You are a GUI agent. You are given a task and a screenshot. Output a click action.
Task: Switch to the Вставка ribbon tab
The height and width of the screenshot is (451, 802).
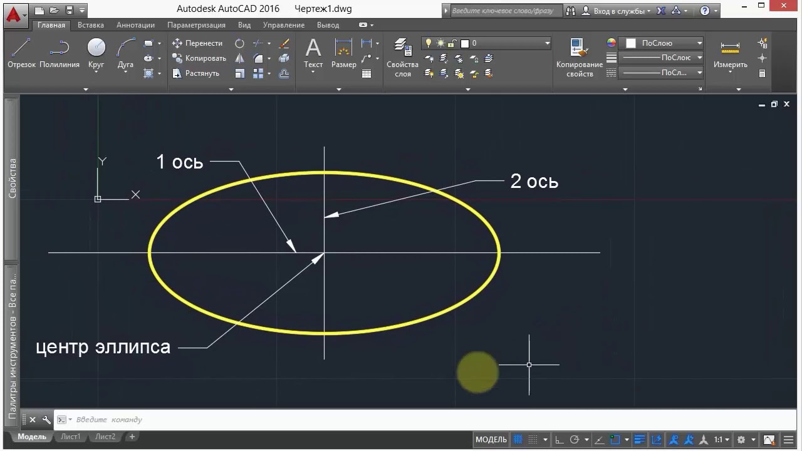click(91, 25)
